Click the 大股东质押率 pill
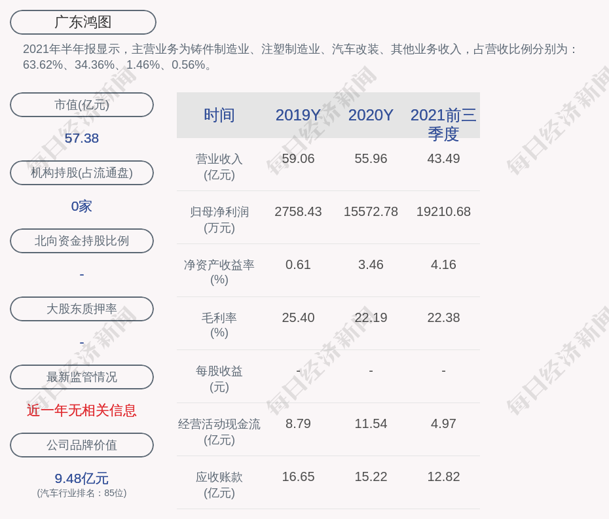The width and height of the screenshot is (609, 519). 82,309
